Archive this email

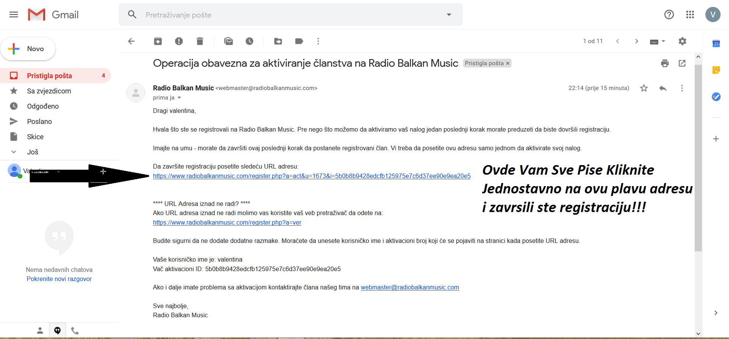[158, 41]
